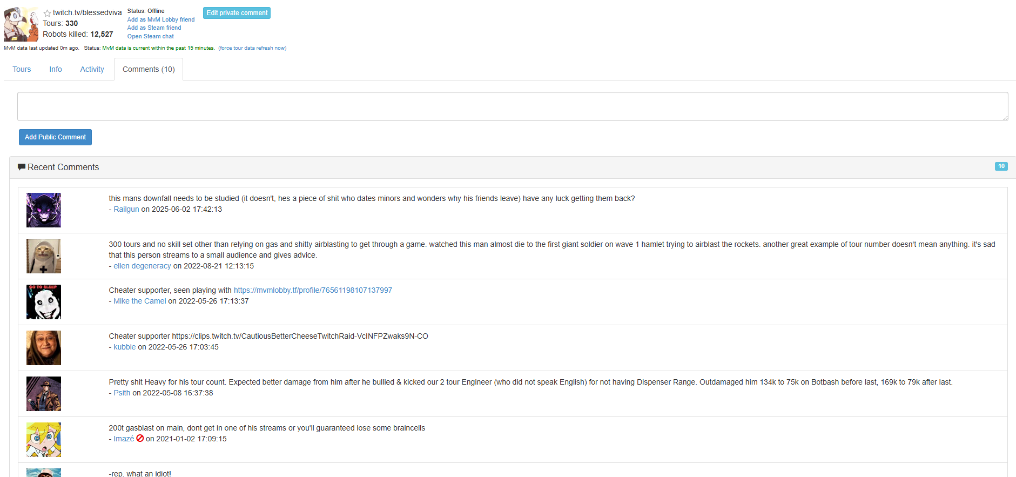Viewport: 1016px width, 477px height.
Task: Click Railgun's purple avatar thumbnail
Action: (x=44, y=210)
